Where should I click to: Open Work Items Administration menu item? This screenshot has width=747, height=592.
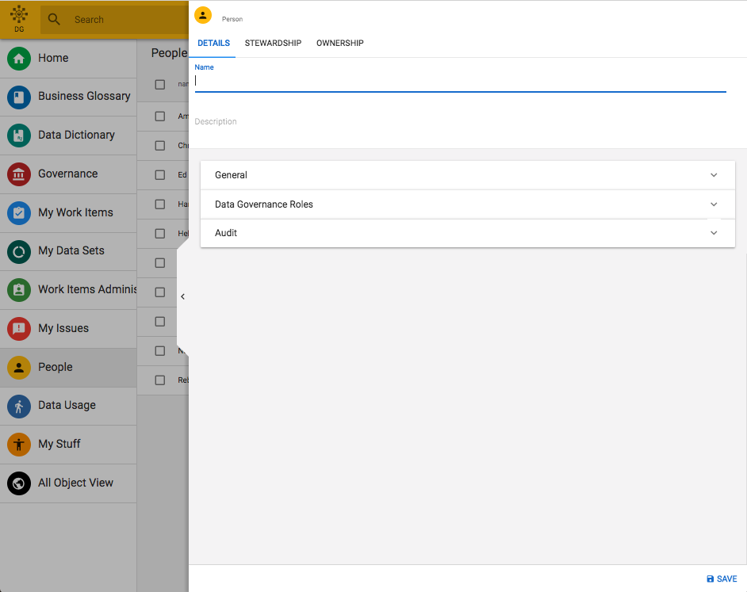click(x=68, y=290)
